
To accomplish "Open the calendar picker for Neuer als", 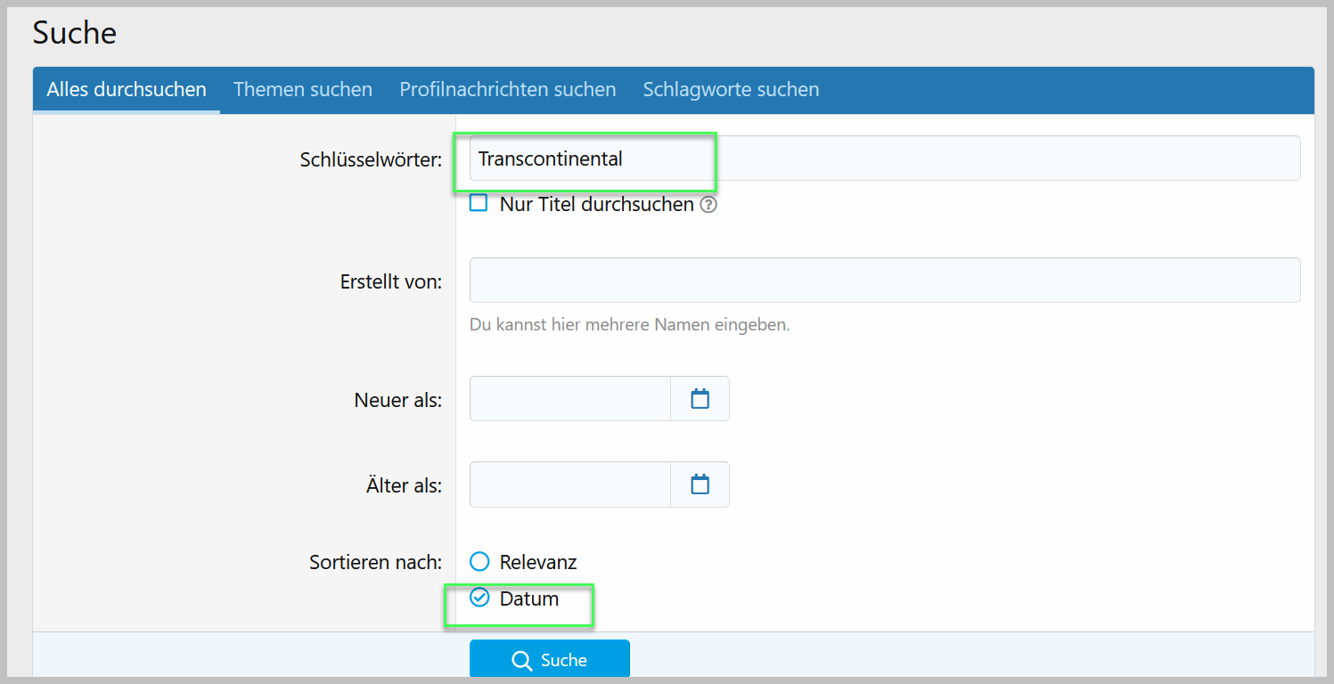I will point(700,399).
